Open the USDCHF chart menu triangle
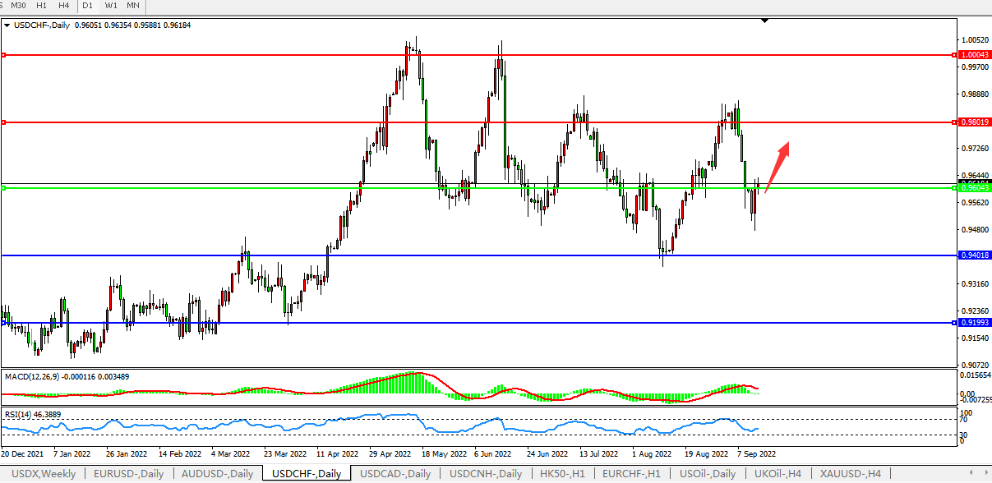The image size is (992, 483). [7, 25]
